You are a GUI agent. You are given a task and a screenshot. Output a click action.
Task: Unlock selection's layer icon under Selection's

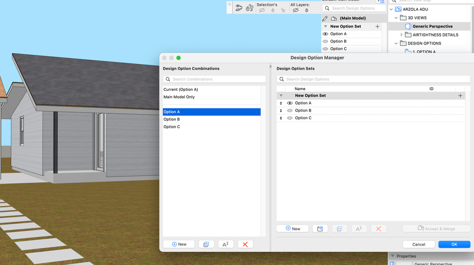pos(283,10)
